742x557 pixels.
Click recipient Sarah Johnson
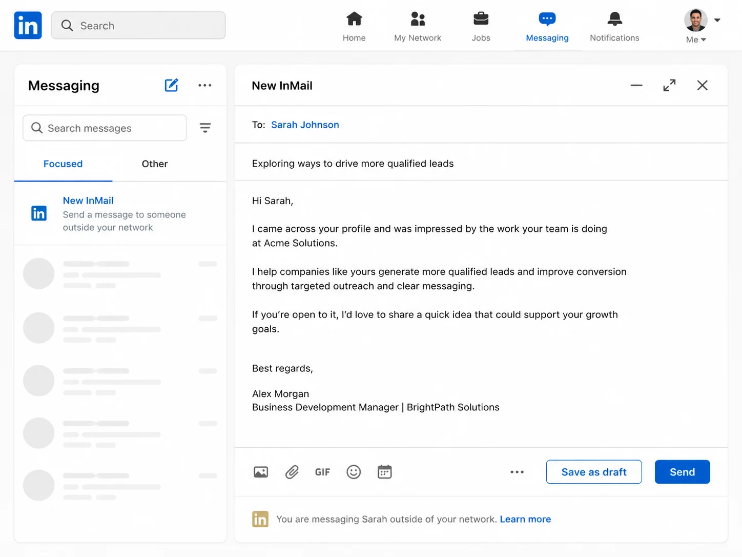(305, 125)
